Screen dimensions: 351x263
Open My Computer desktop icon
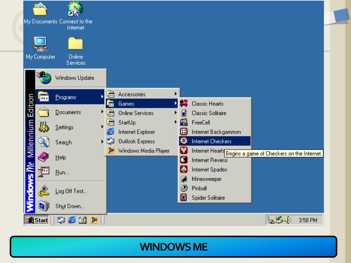[x=40, y=45]
